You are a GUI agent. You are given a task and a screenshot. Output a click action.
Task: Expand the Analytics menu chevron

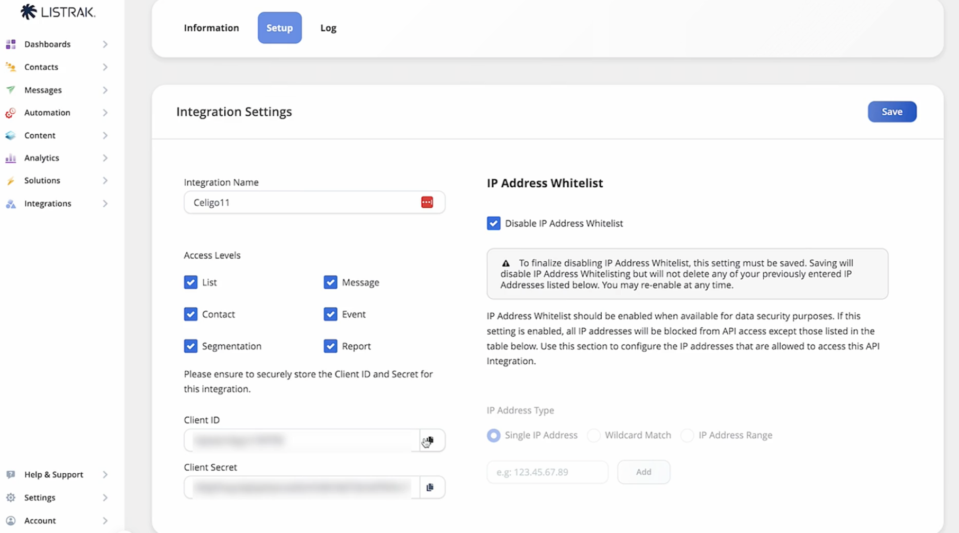(105, 158)
